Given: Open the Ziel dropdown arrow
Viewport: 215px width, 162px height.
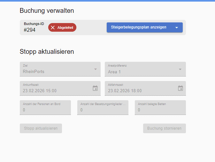Looking at the screenshot, I should click(x=96, y=69).
